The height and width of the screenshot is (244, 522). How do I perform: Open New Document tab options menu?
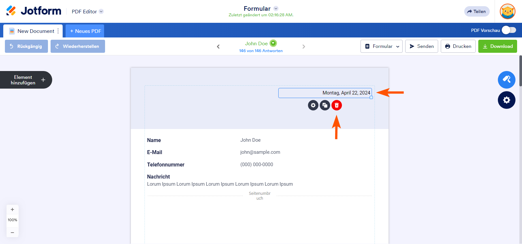pos(58,31)
